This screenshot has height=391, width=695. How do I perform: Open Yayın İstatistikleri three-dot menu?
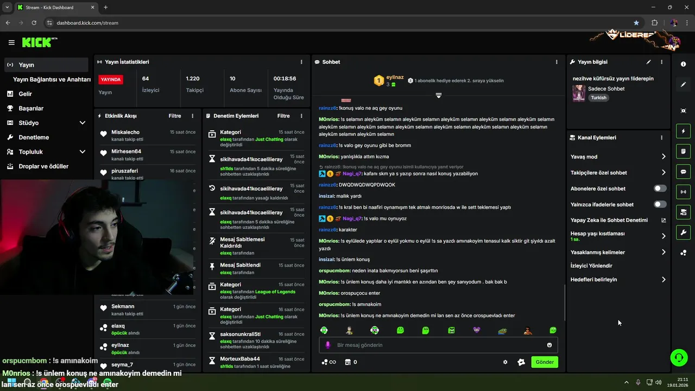tap(301, 62)
